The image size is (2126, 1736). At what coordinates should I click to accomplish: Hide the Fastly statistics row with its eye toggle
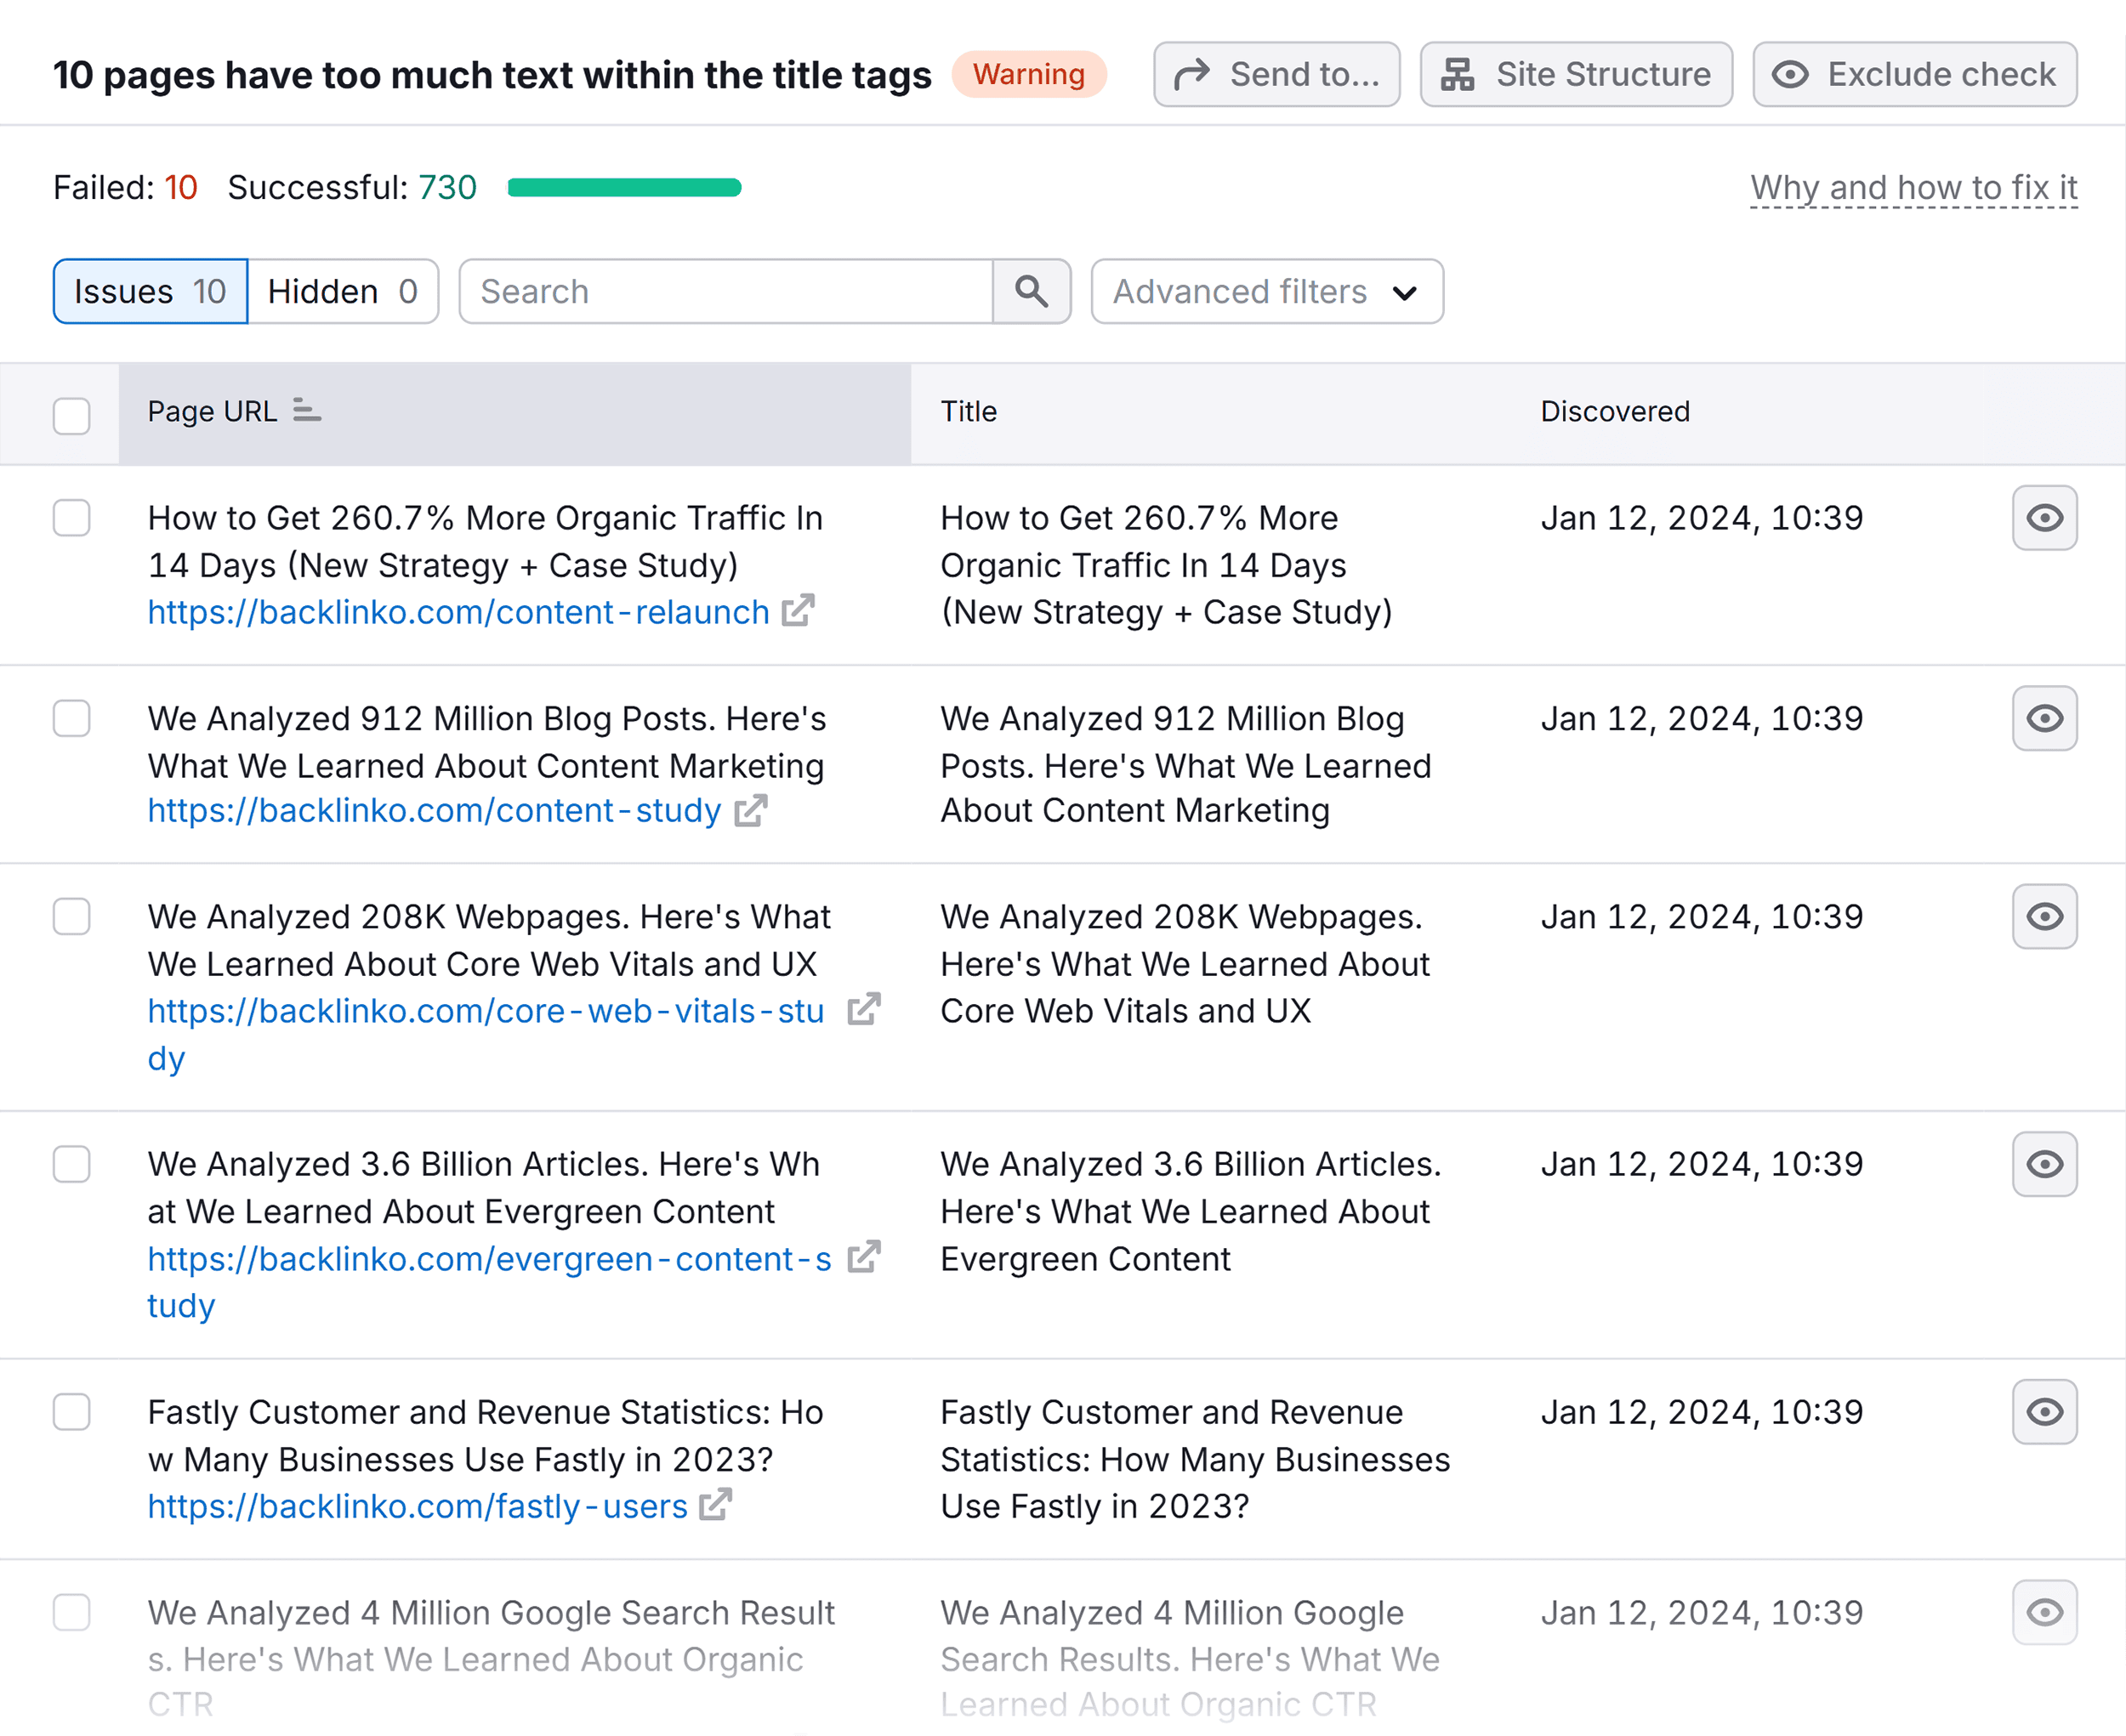[2044, 1411]
